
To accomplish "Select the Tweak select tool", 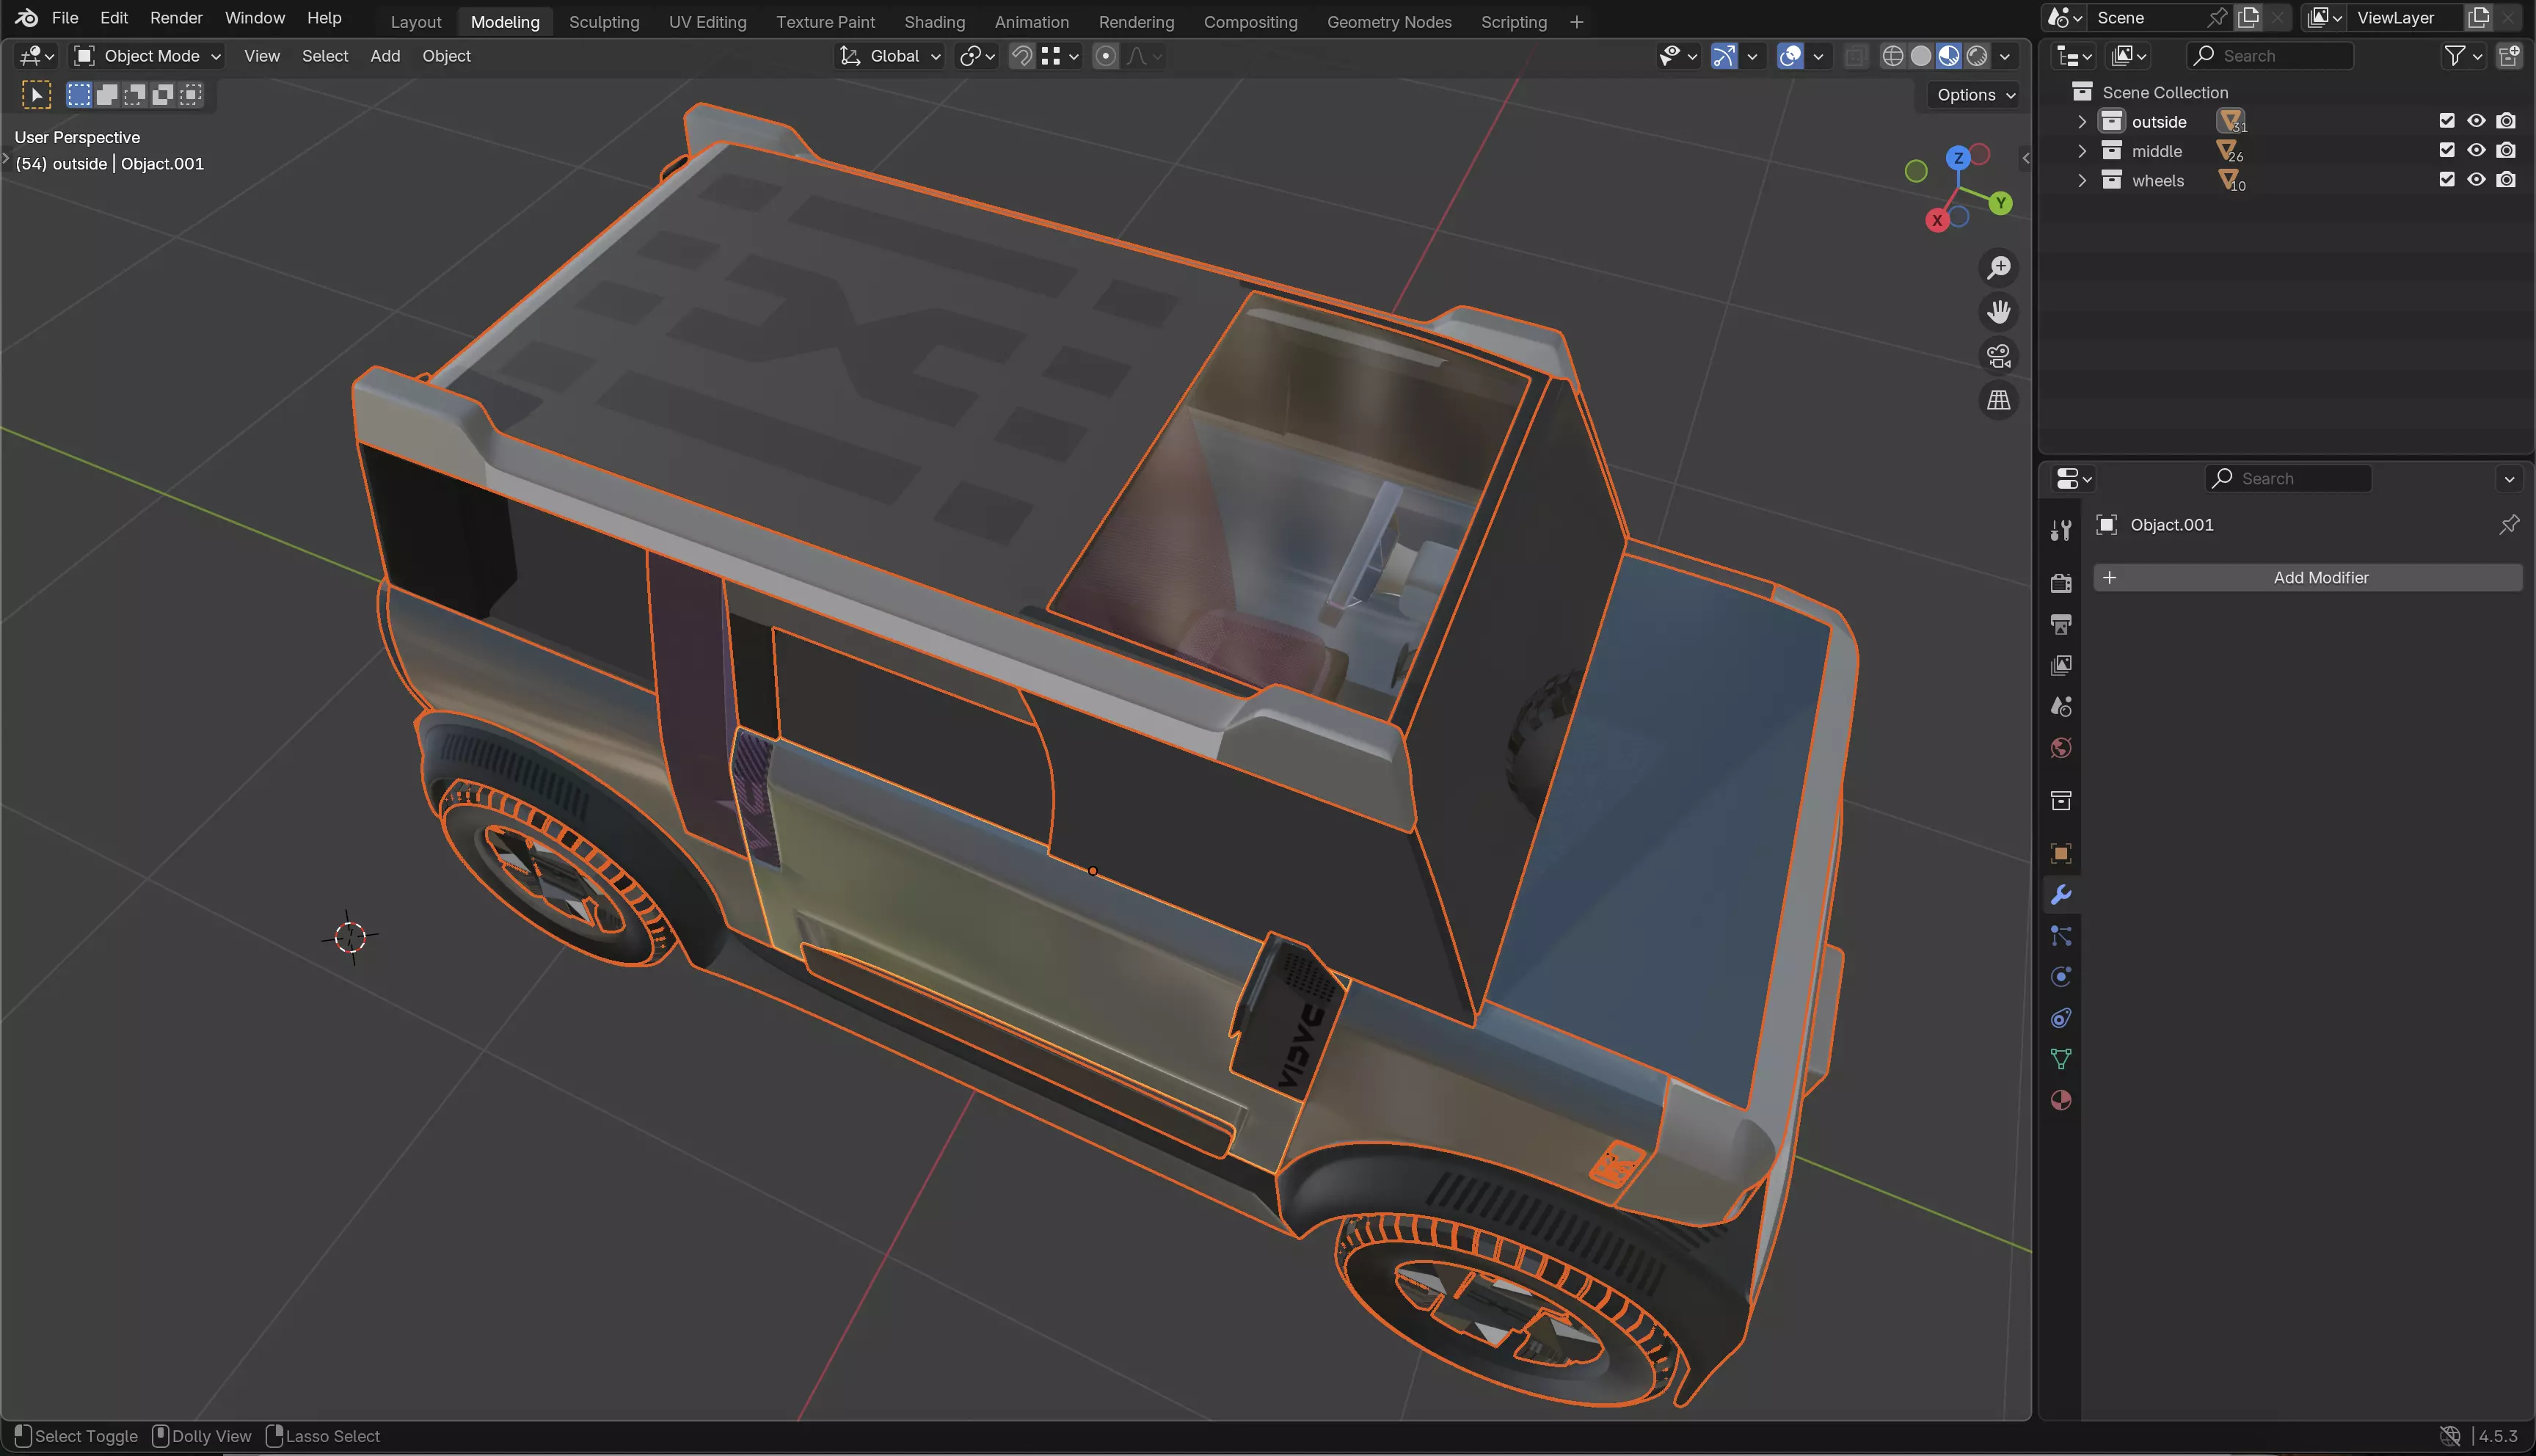I will point(36,95).
